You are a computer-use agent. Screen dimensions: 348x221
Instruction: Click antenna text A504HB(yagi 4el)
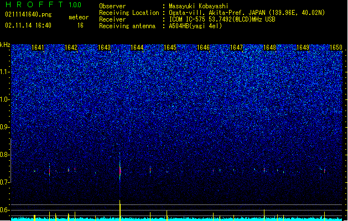coord(195,26)
